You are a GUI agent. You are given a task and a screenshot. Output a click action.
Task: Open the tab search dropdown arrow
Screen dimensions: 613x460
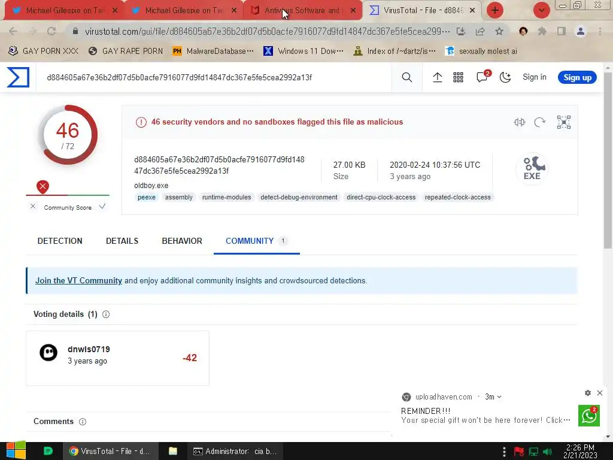pyautogui.click(x=541, y=10)
